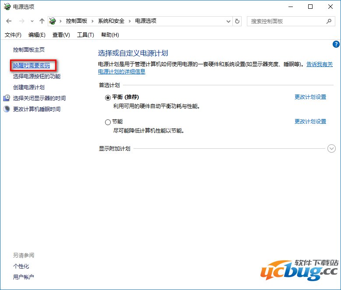341x290 pixels.
Task: Open the 文件(F) menu
Action: click(13, 35)
